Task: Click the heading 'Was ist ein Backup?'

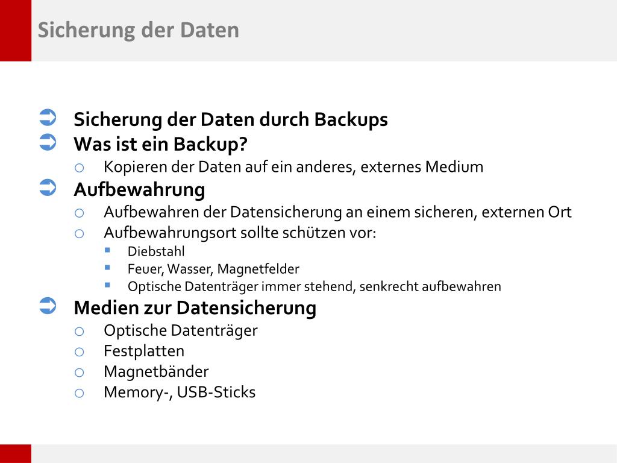Action: (x=160, y=144)
